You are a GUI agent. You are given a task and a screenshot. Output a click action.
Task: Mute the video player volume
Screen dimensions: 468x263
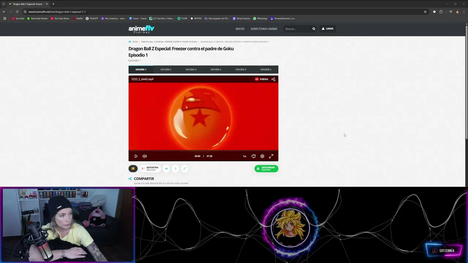click(144, 156)
